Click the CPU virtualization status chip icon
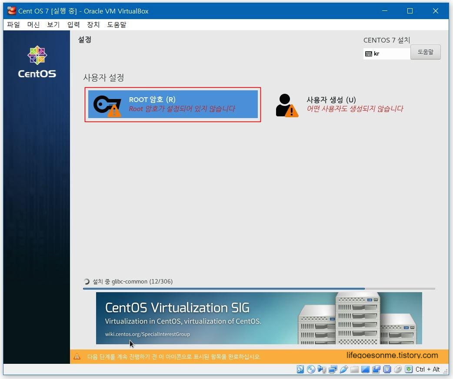Screen dimensions: 453x379 [x=387, y=369]
